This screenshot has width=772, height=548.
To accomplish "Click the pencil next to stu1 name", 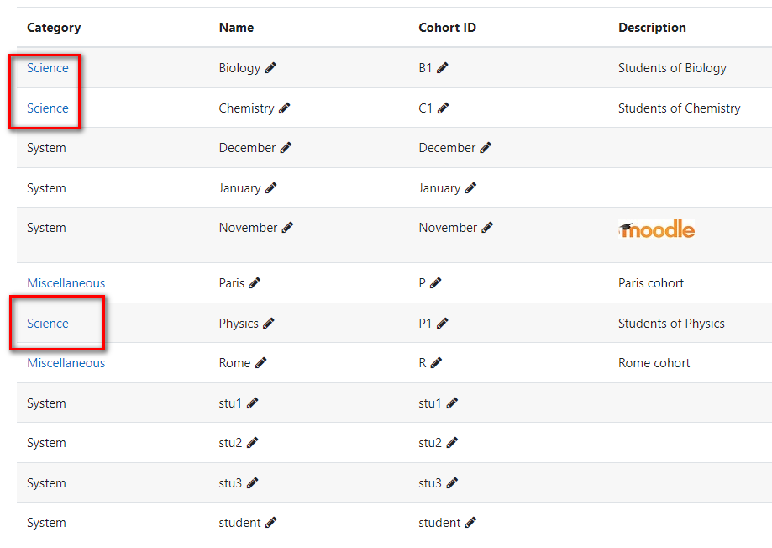I will 252,403.
